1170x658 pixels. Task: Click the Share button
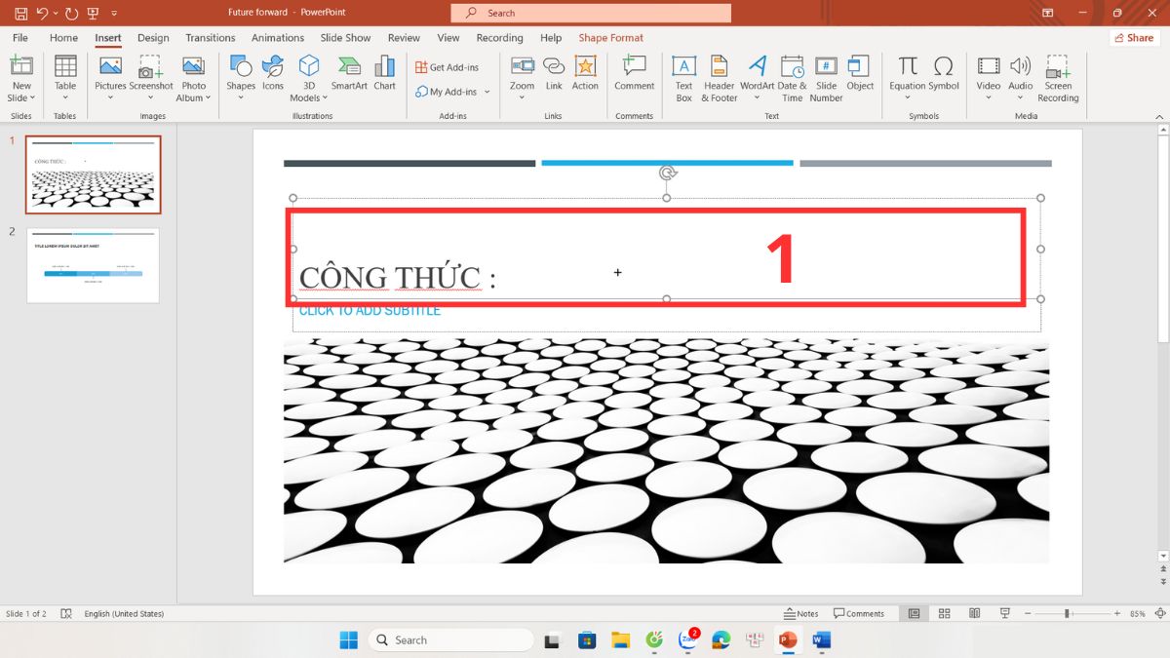click(x=1134, y=38)
